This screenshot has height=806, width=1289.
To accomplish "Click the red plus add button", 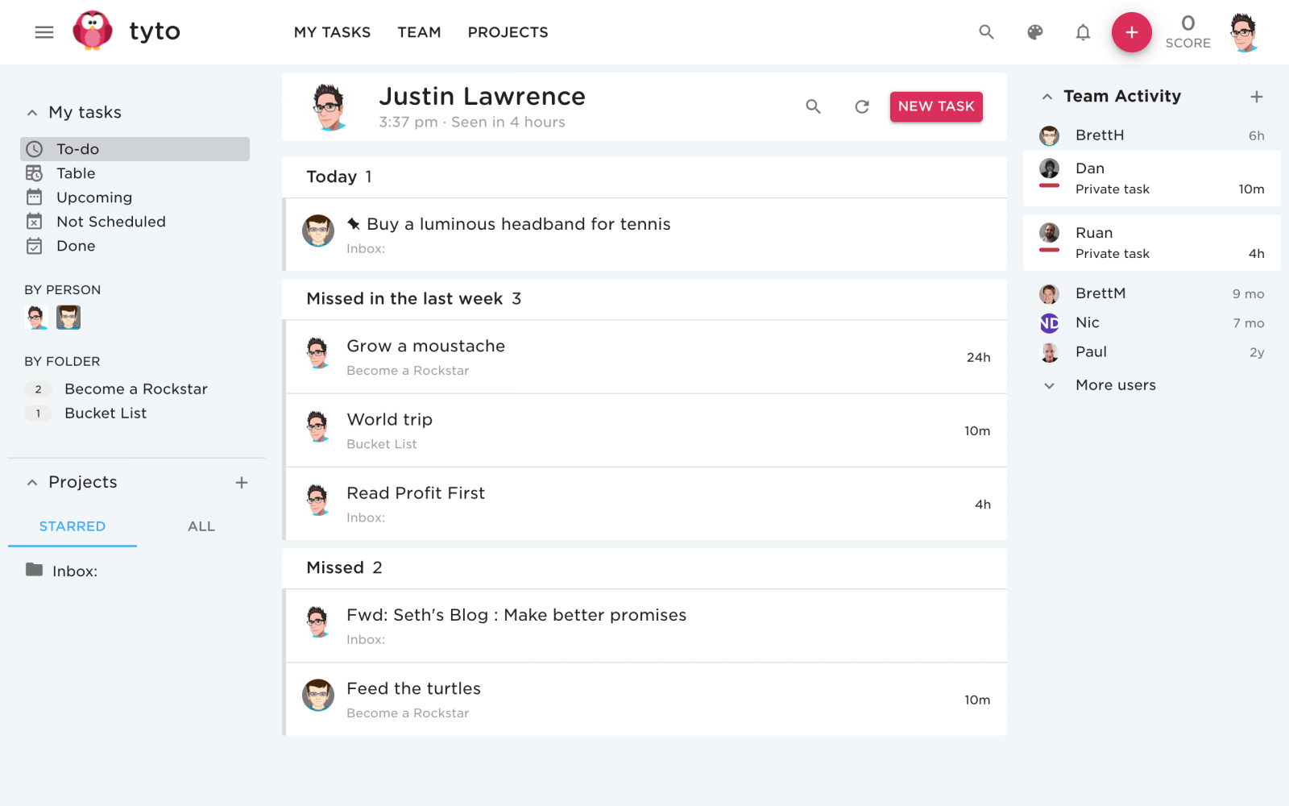I will click(x=1131, y=32).
